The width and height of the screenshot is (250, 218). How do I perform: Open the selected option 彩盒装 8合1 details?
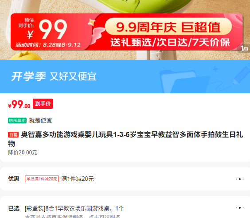coord(74,208)
